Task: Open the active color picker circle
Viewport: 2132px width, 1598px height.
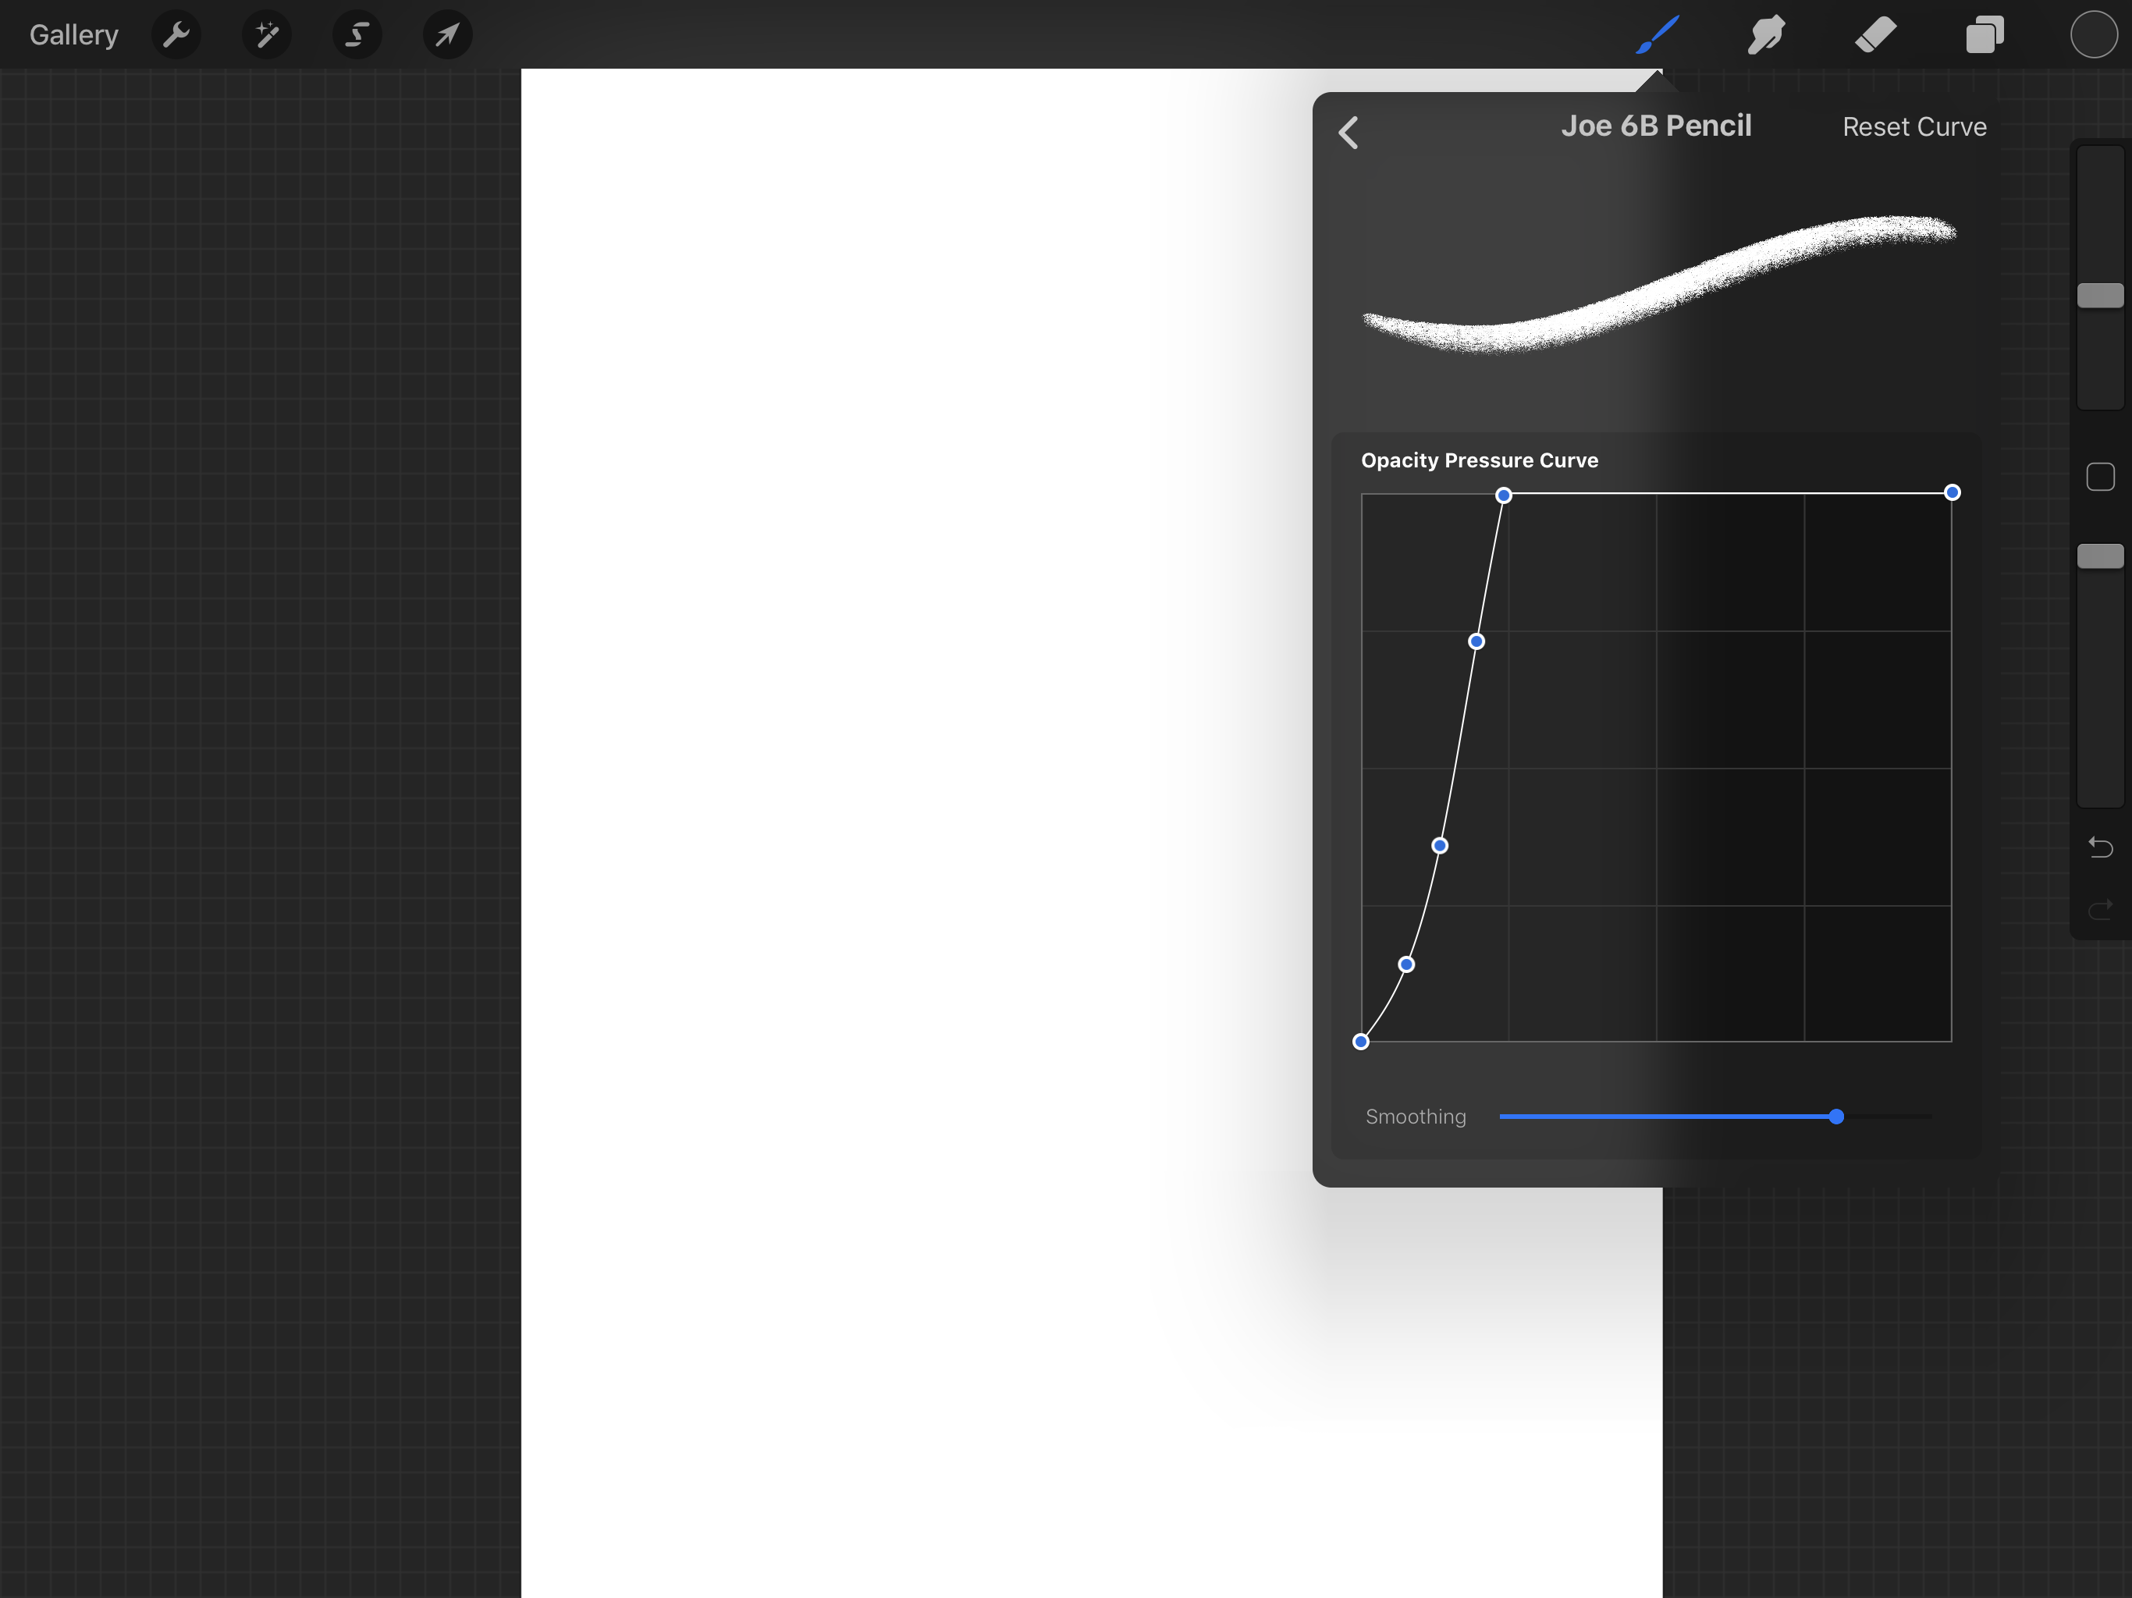Action: (2094, 34)
